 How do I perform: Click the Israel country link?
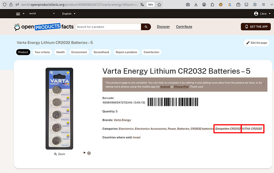click(x=137, y=138)
